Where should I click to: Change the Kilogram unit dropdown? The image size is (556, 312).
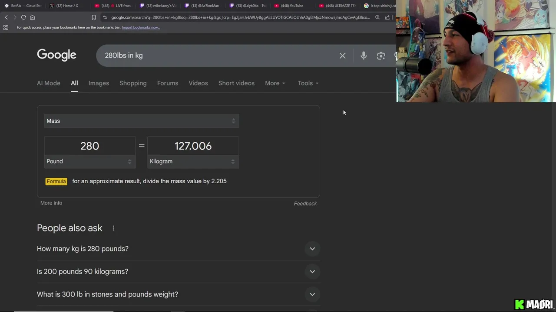pos(193,161)
